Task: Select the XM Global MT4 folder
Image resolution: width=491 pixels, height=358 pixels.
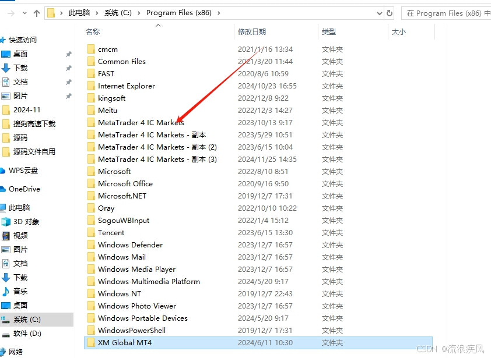Action: [x=258, y=343]
